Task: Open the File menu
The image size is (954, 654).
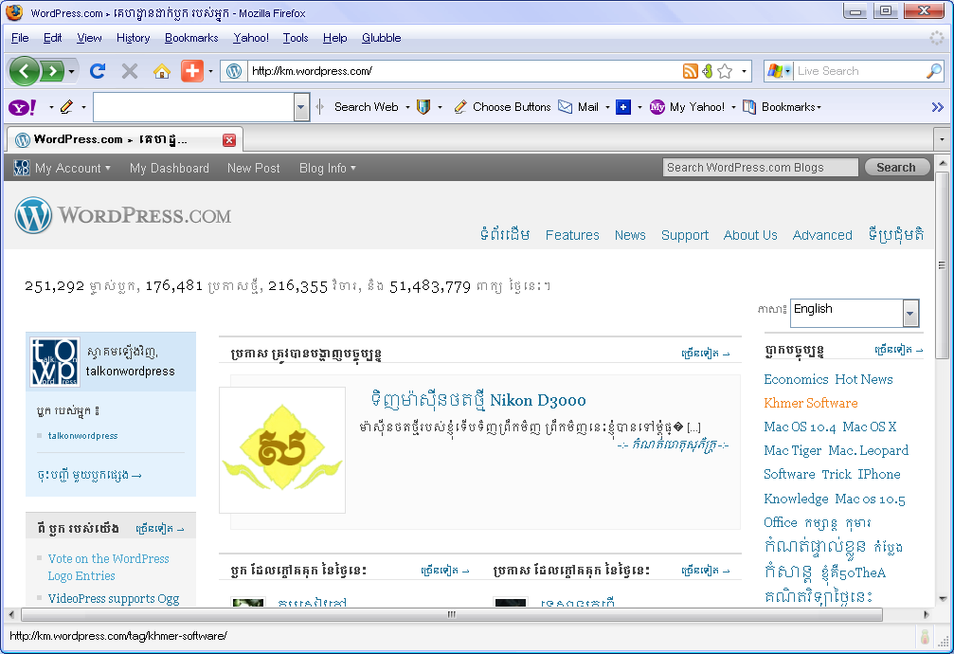Action: point(20,38)
